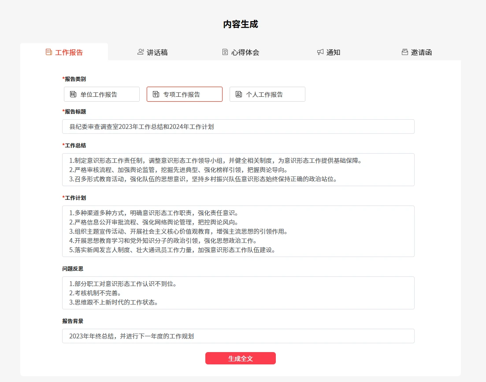Click line starting '2.严格信息公开审批流程'
This screenshot has height=382, width=486.
point(154,222)
